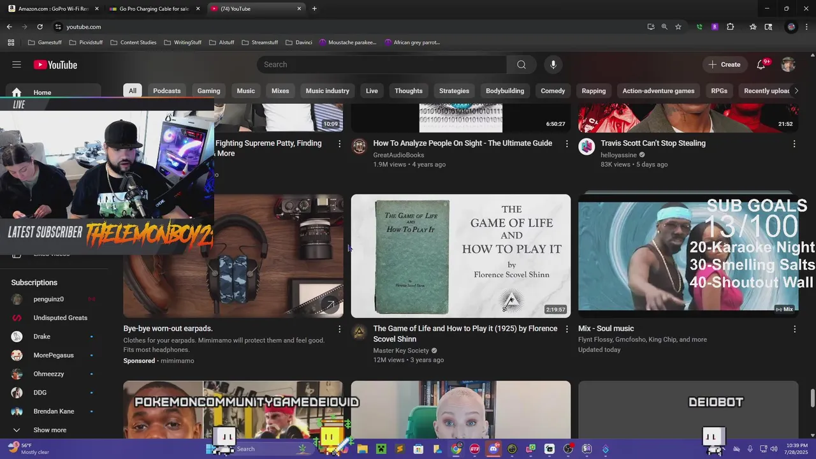Expand subscriptions with Show more
This screenshot has width=816, height=459.
50,430
